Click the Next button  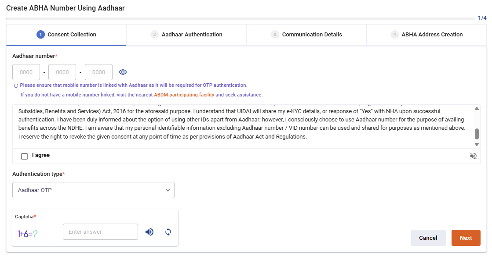coord(466,238)
